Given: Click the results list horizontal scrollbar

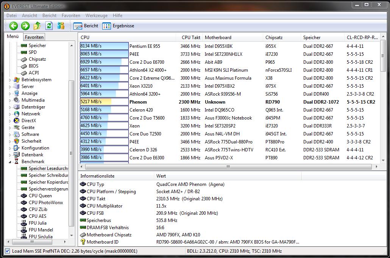Looking at the screenshot, I should (228, 167).
